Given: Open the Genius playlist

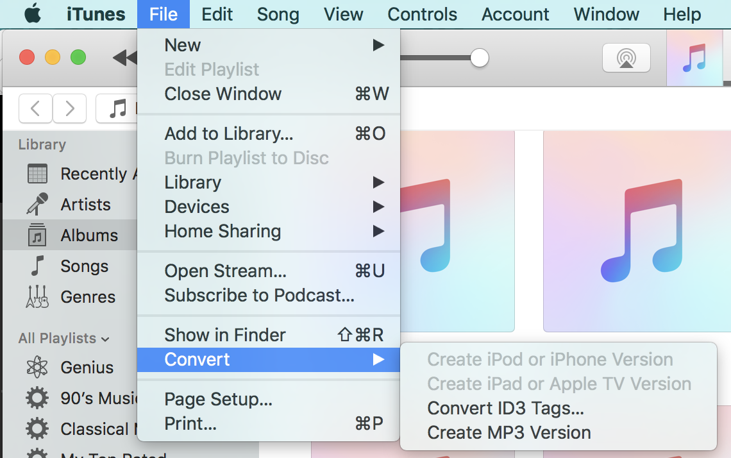Looking at the screenshot, I should pos(71,368).
